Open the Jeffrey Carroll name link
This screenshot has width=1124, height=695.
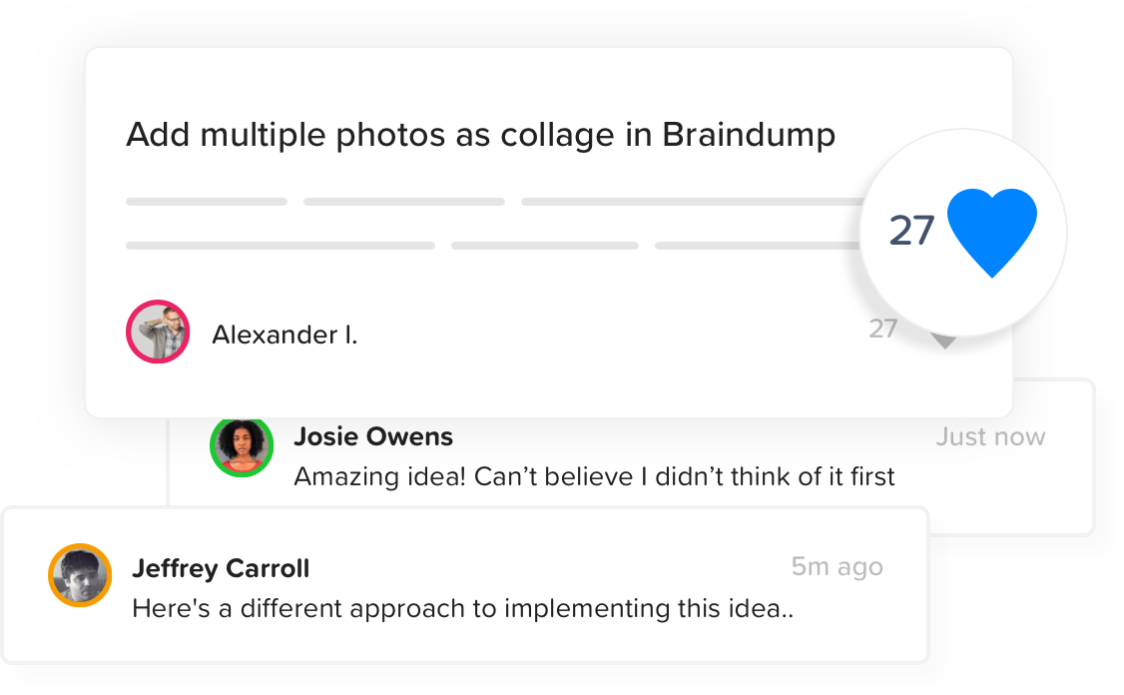tap(221, 568)
